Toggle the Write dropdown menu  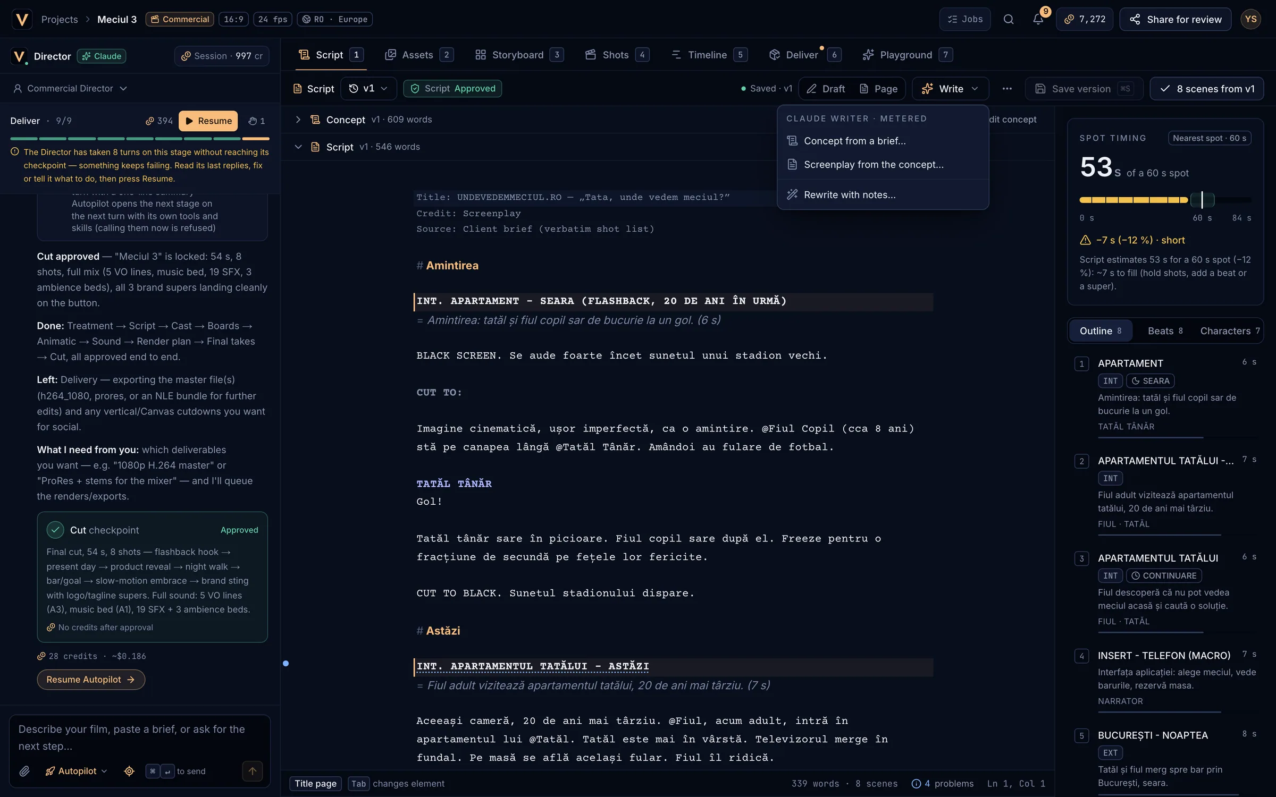click(950, 89)
